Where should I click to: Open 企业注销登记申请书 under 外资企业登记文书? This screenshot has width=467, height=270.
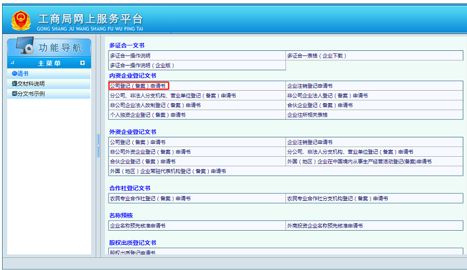310,142
